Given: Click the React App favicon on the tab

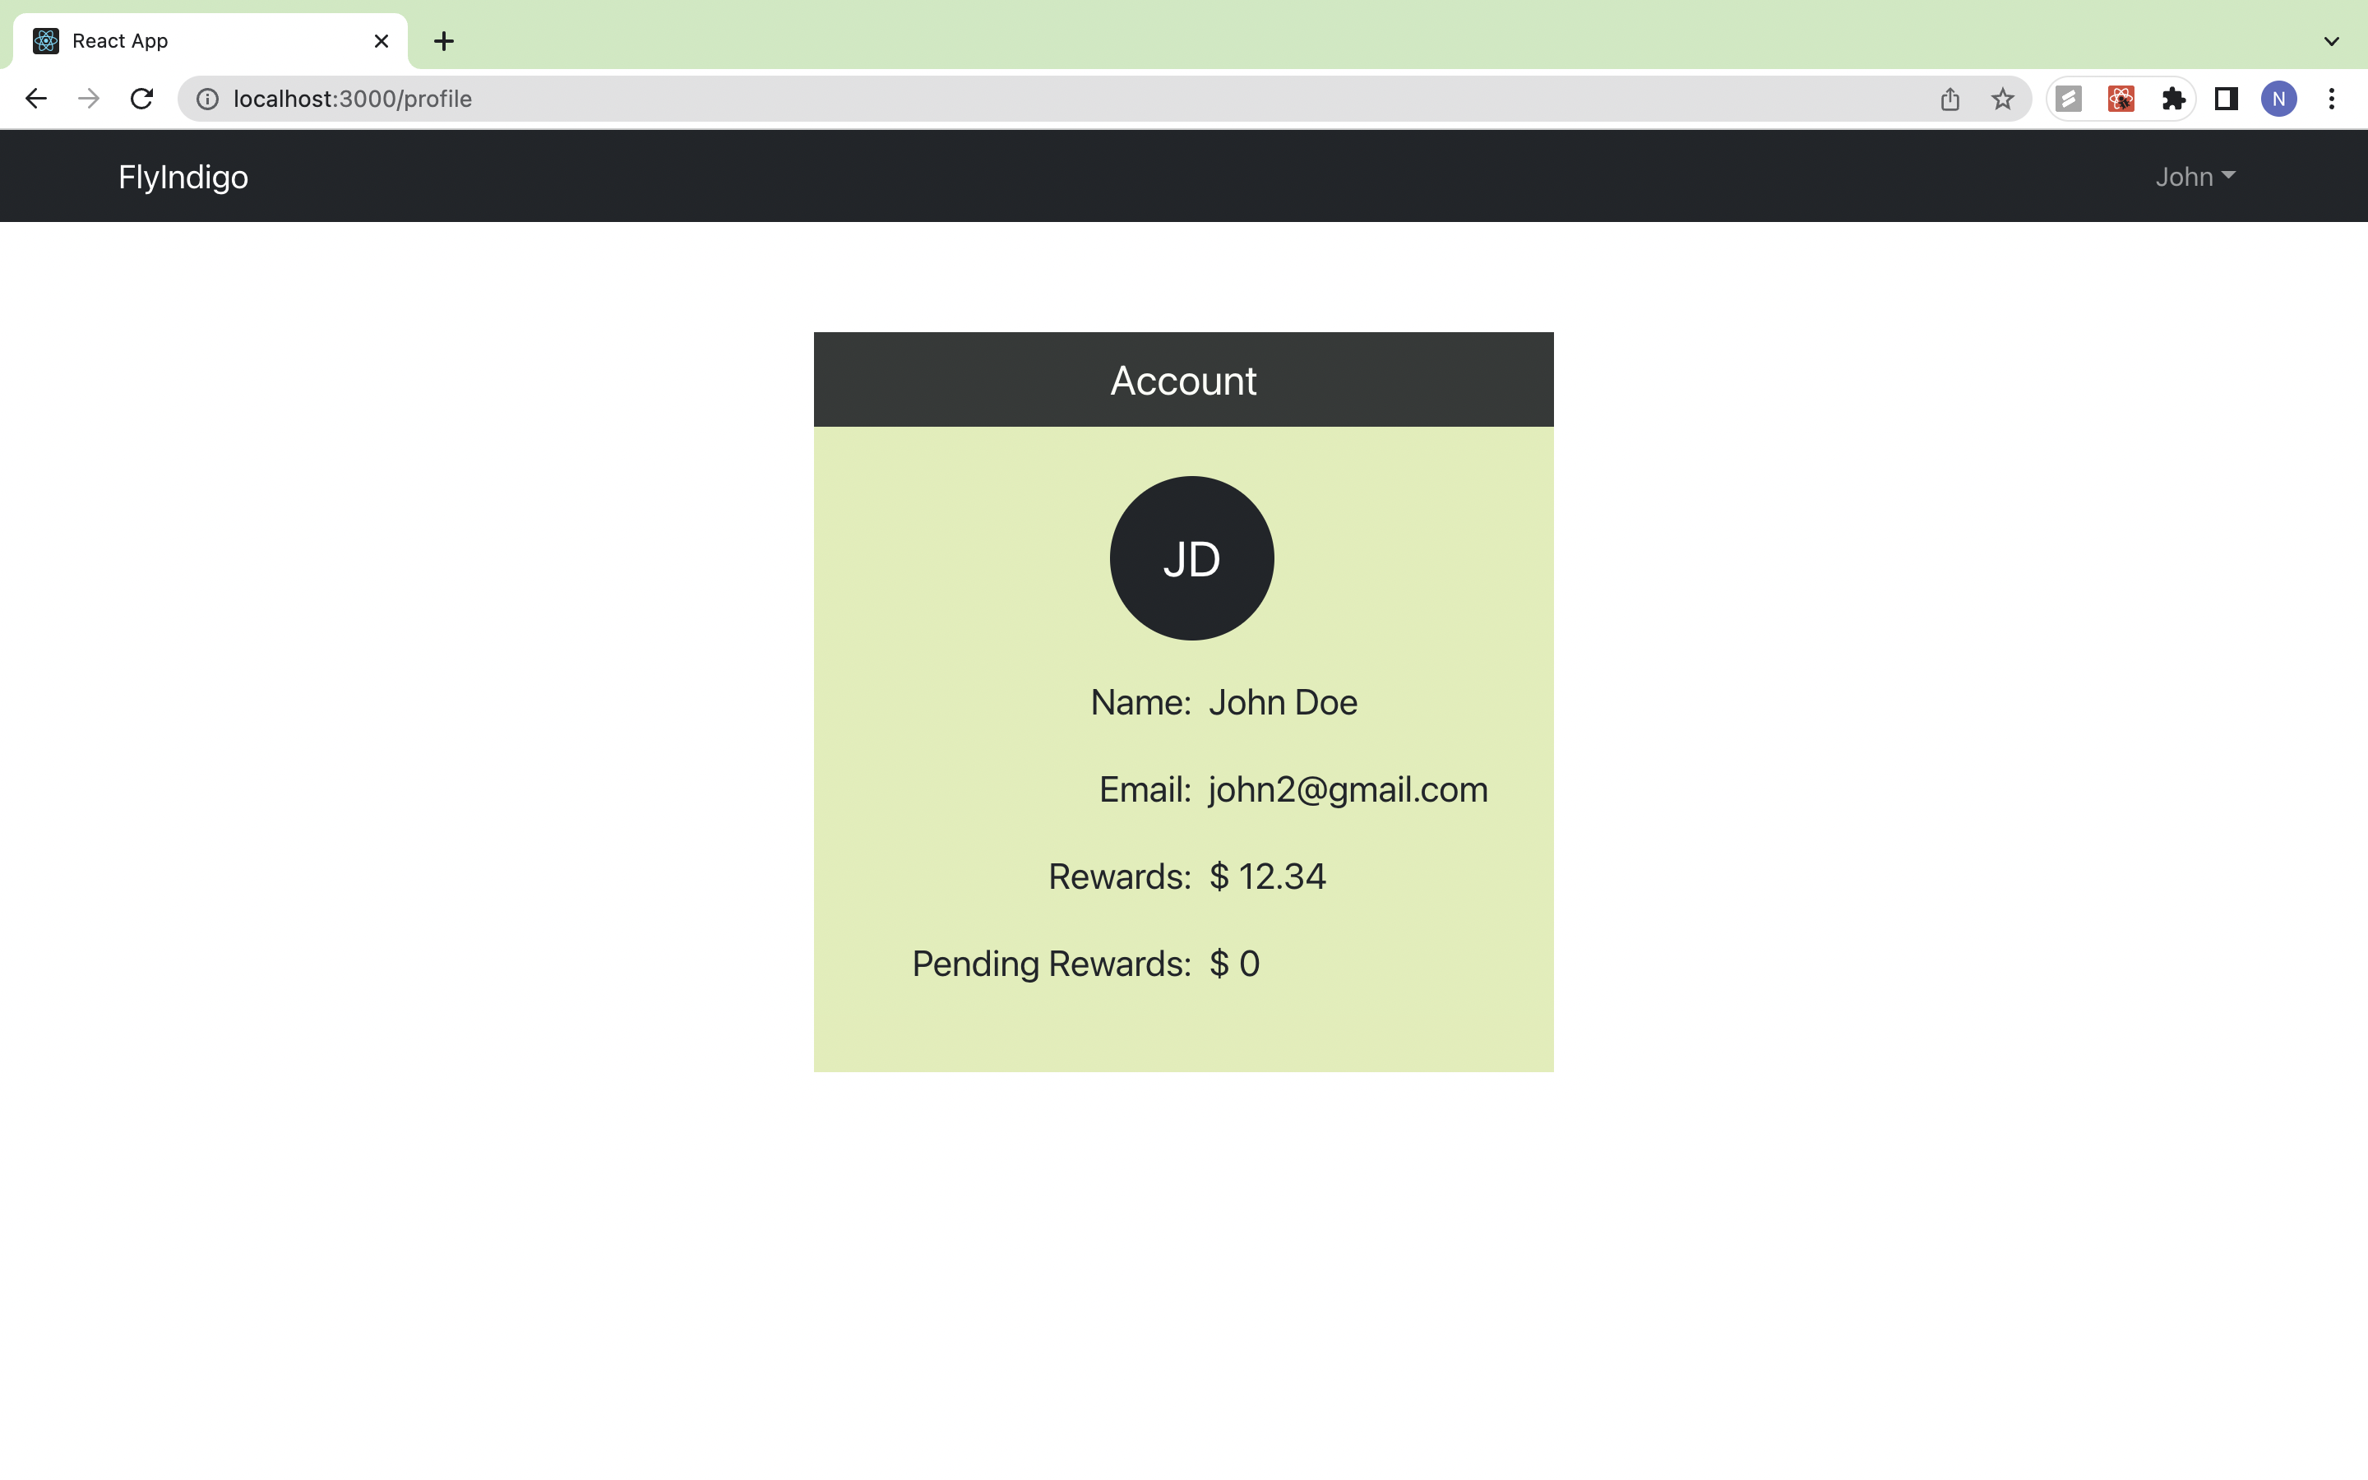Looking at the screenshot, I should click(44, 40).
